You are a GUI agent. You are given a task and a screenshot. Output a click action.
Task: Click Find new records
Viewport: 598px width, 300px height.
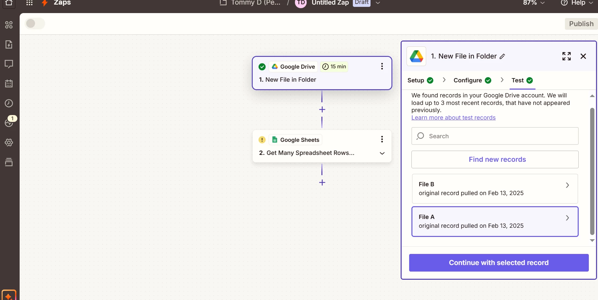495,159
